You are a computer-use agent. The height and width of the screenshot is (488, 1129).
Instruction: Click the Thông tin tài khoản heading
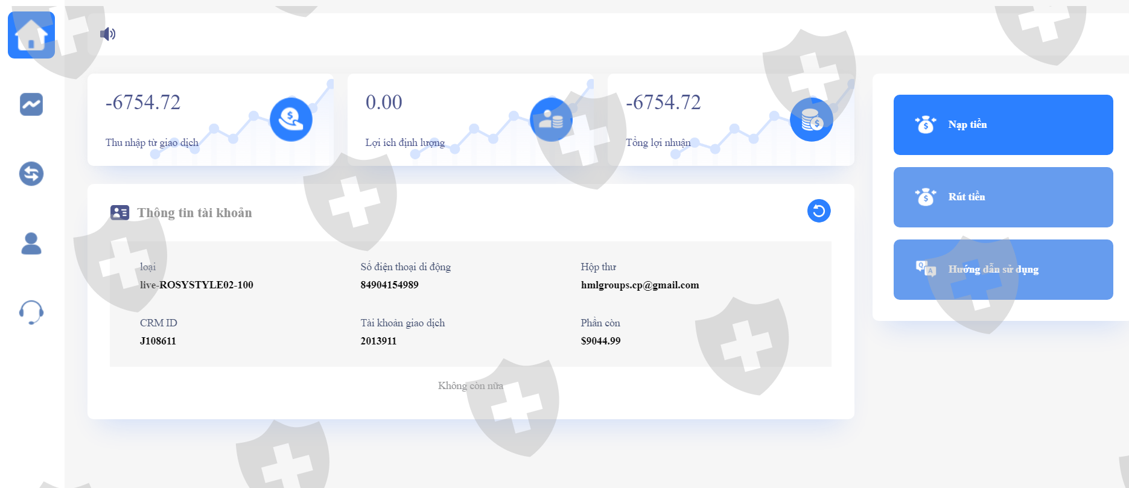(194, 213)
